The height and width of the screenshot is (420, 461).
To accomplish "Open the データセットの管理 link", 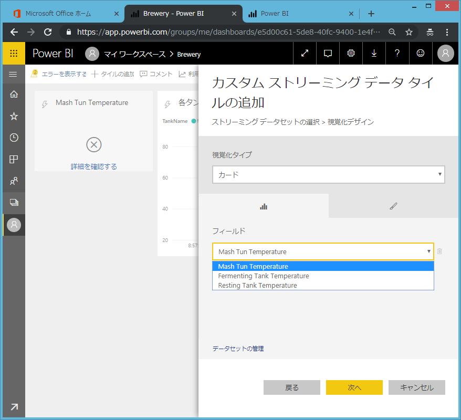I will coord(238,349).
